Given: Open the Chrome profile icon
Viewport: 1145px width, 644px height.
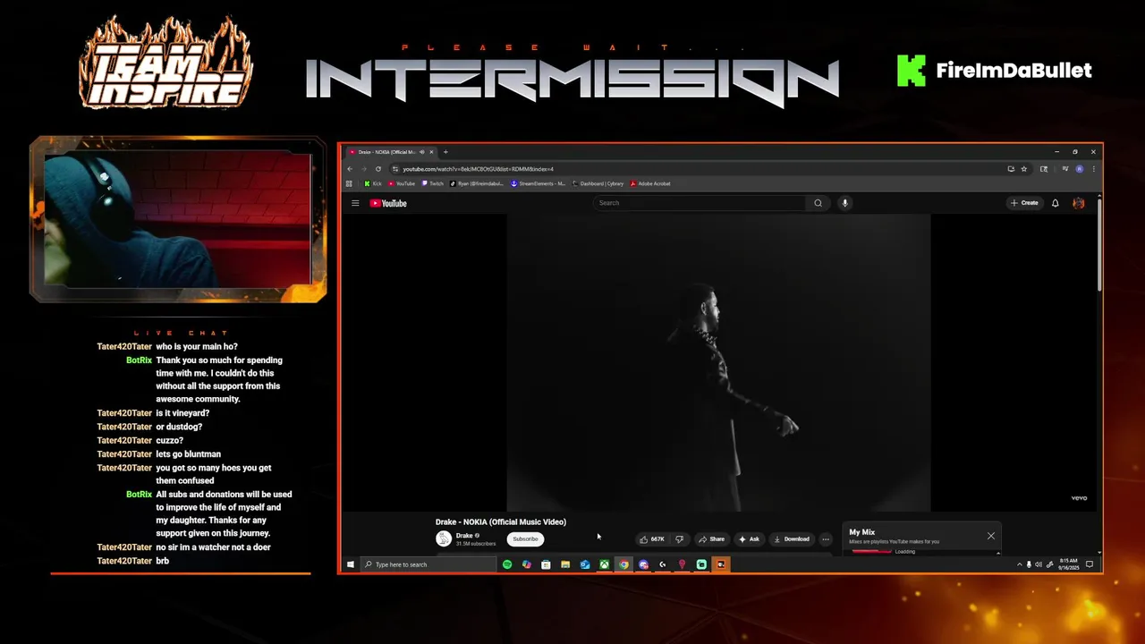Looking at the screenshot, I should 1080,169.
